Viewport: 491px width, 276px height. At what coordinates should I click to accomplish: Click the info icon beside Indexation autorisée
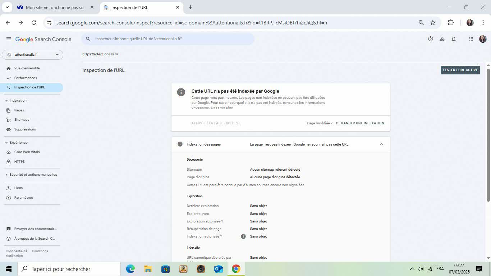243,236
